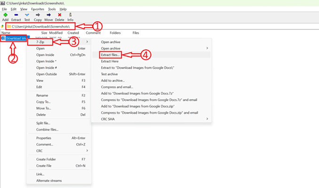Choose Delete Del in the context menu

59,115
